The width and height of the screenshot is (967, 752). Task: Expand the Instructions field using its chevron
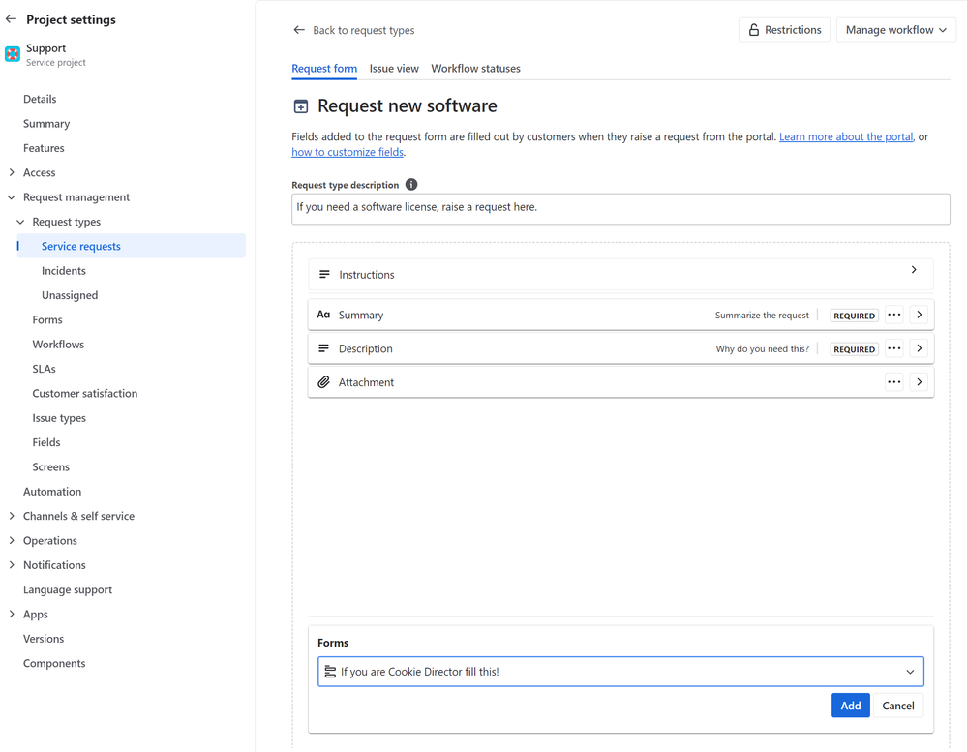tap(913, 274)
